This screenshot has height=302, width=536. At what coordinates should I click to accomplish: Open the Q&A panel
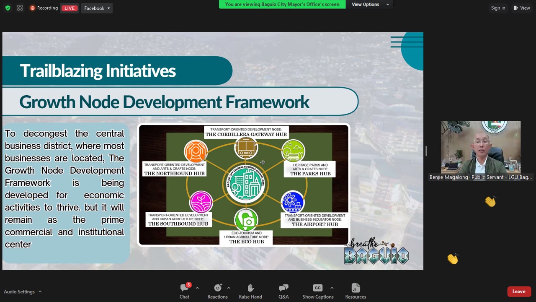coord(283,291)
